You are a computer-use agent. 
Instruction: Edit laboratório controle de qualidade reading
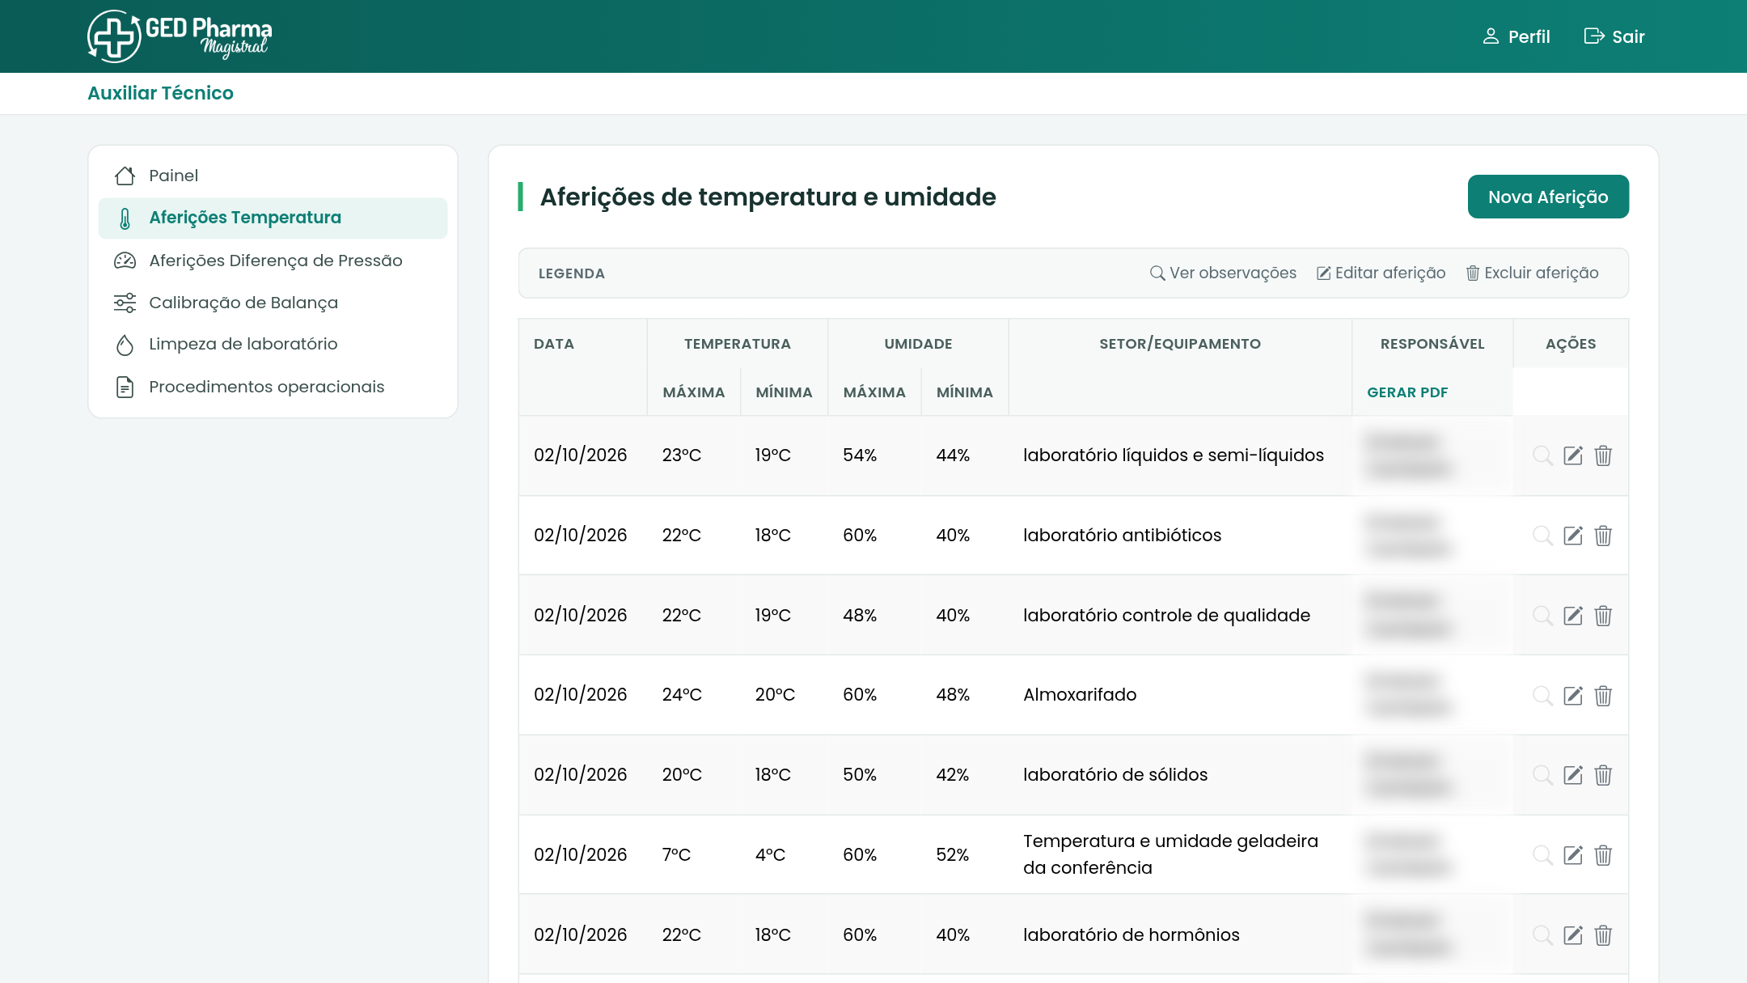click(1573, 616)
